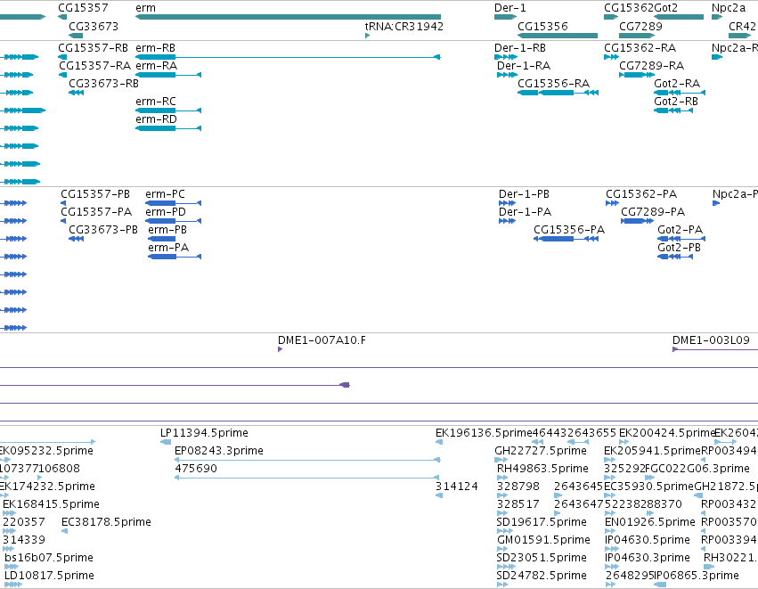Choose transcript CG7289-RA
Viewport: 758px width, 589px height.
[651, 66]
